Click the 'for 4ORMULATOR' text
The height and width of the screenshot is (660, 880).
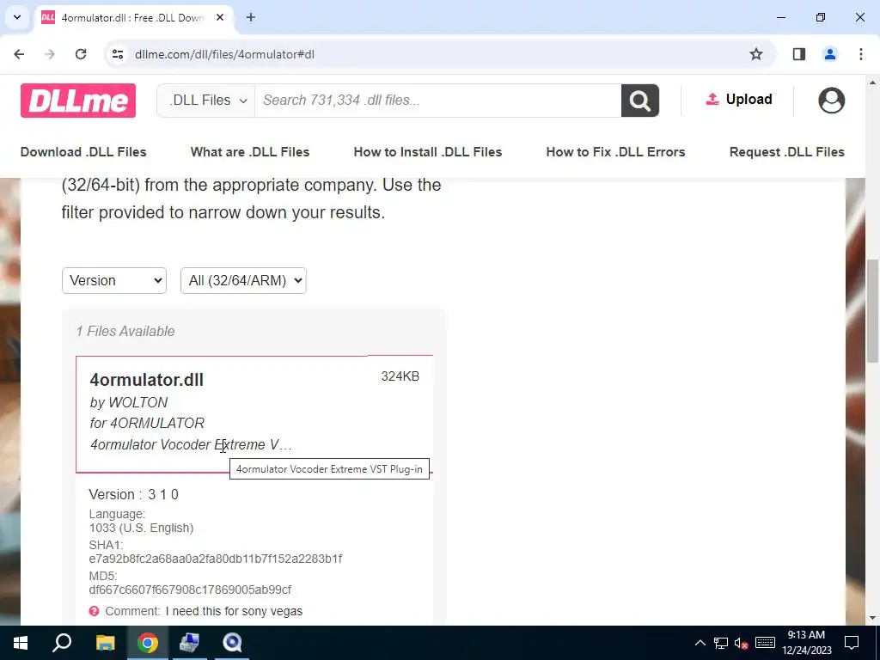point(147,423)
